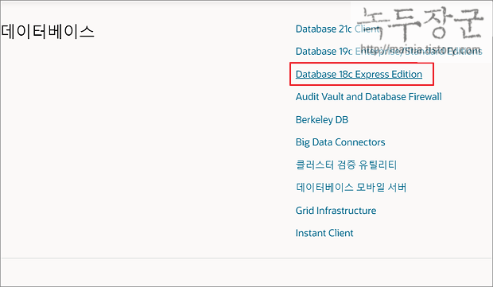
Task: Click the 데이터베이스 section heading
Action: point(48,32)
